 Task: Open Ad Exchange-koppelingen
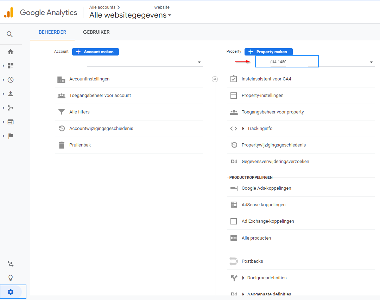(x=301, y=221)
